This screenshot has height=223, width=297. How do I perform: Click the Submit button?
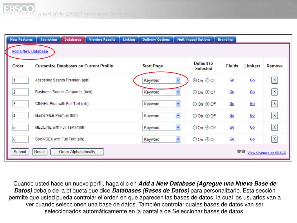20,152
